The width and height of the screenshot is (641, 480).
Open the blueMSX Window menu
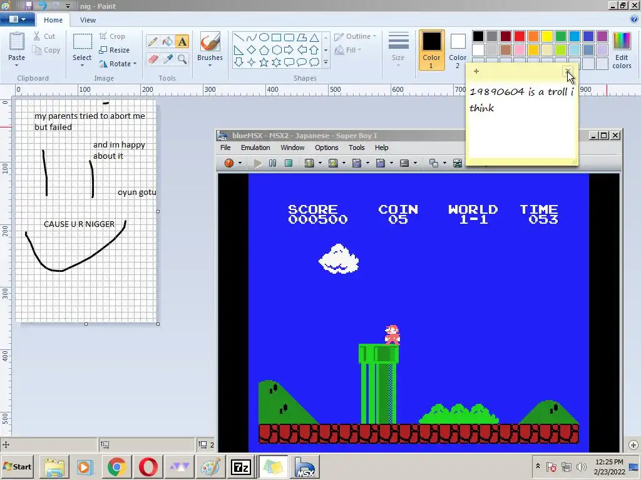coord(292,147)
